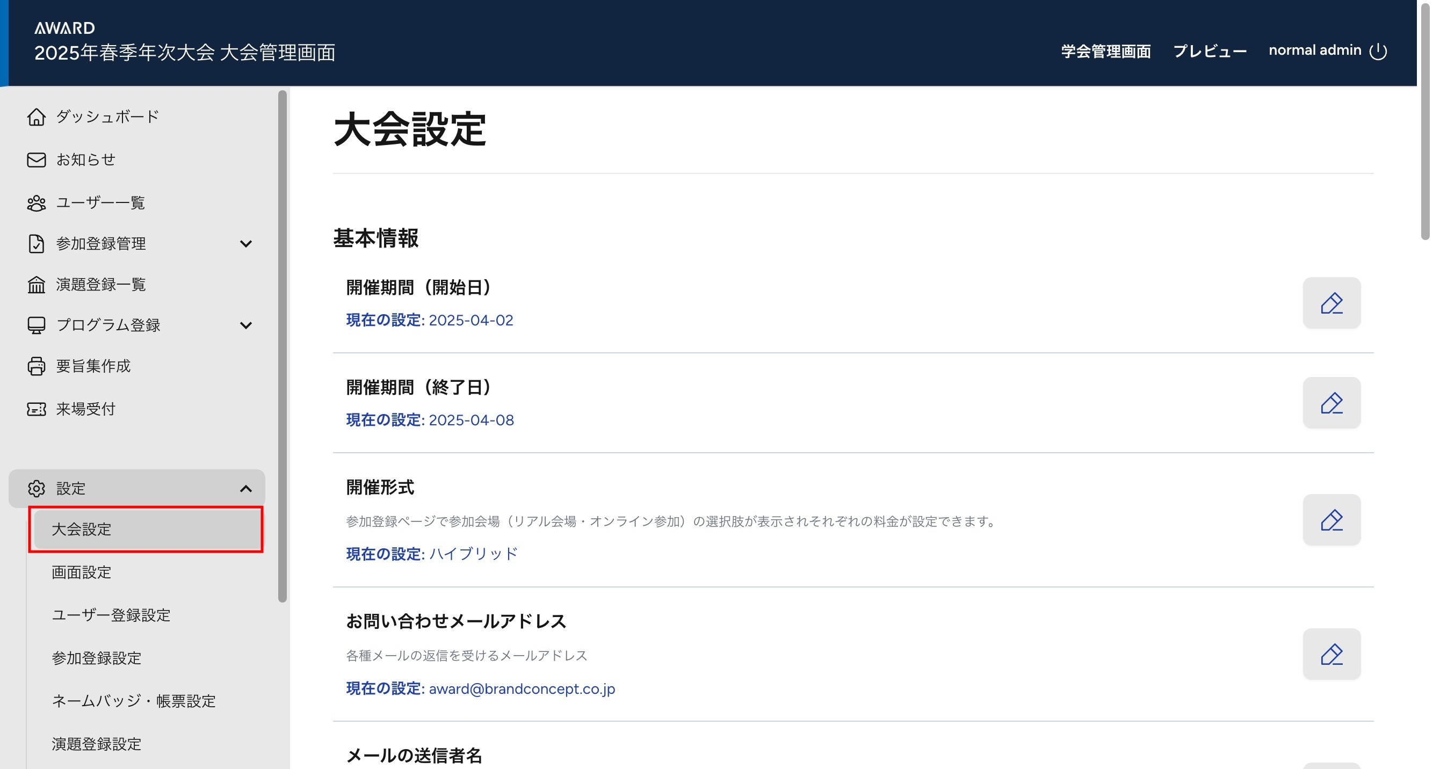Image resolution: width=1433 pixels, height=769 pixels.
Task: Open 画面設定 in the settings submenu
Action: point(81,572)
